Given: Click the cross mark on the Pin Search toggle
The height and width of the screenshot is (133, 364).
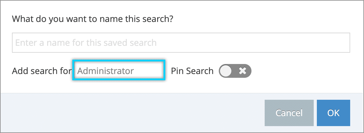Looking at the screenshot, I should (243, 71).
